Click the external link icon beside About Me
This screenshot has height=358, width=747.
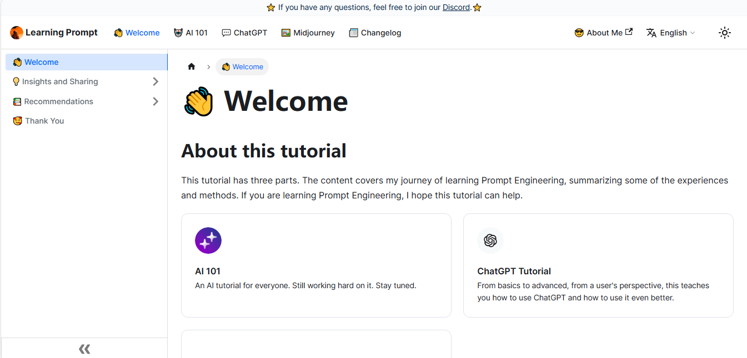(x=629, y=32)
